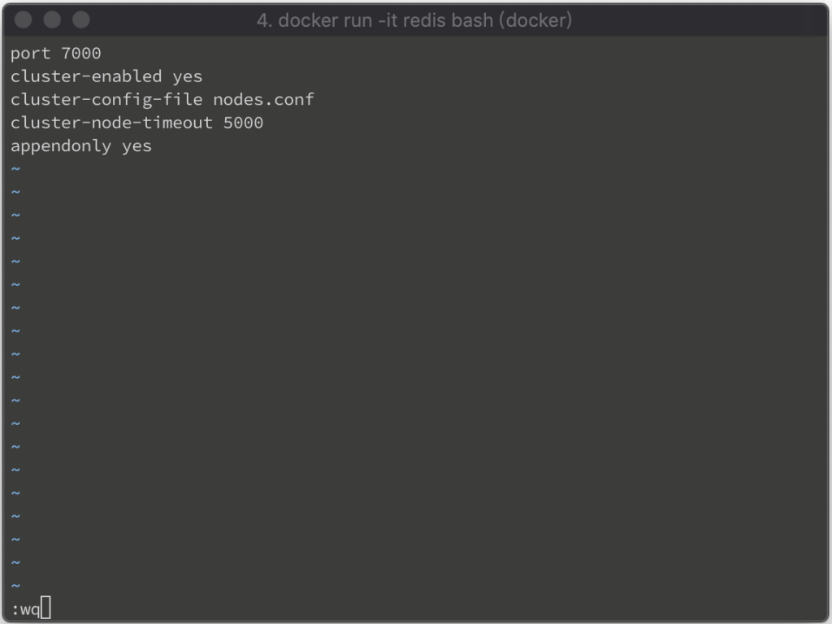Minimize the terminal window using the middle button
This screenshot has height=624, width=832.
52,19
